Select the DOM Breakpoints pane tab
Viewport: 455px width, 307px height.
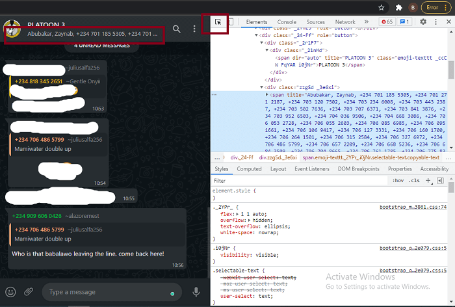click(x=358, y=168)
